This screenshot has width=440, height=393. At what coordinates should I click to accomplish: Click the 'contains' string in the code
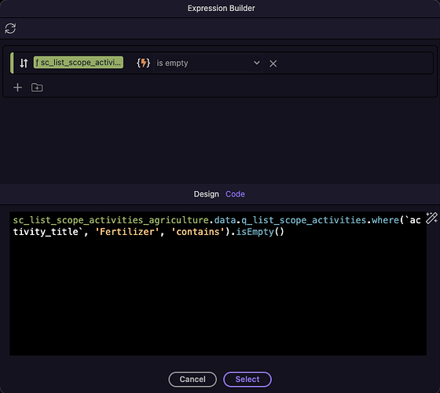pyautogui.click(x=198, y=232)
